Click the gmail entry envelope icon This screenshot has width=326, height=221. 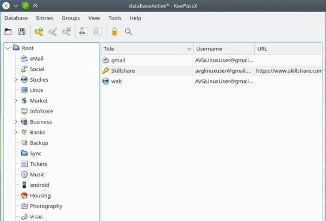point(105,60)
